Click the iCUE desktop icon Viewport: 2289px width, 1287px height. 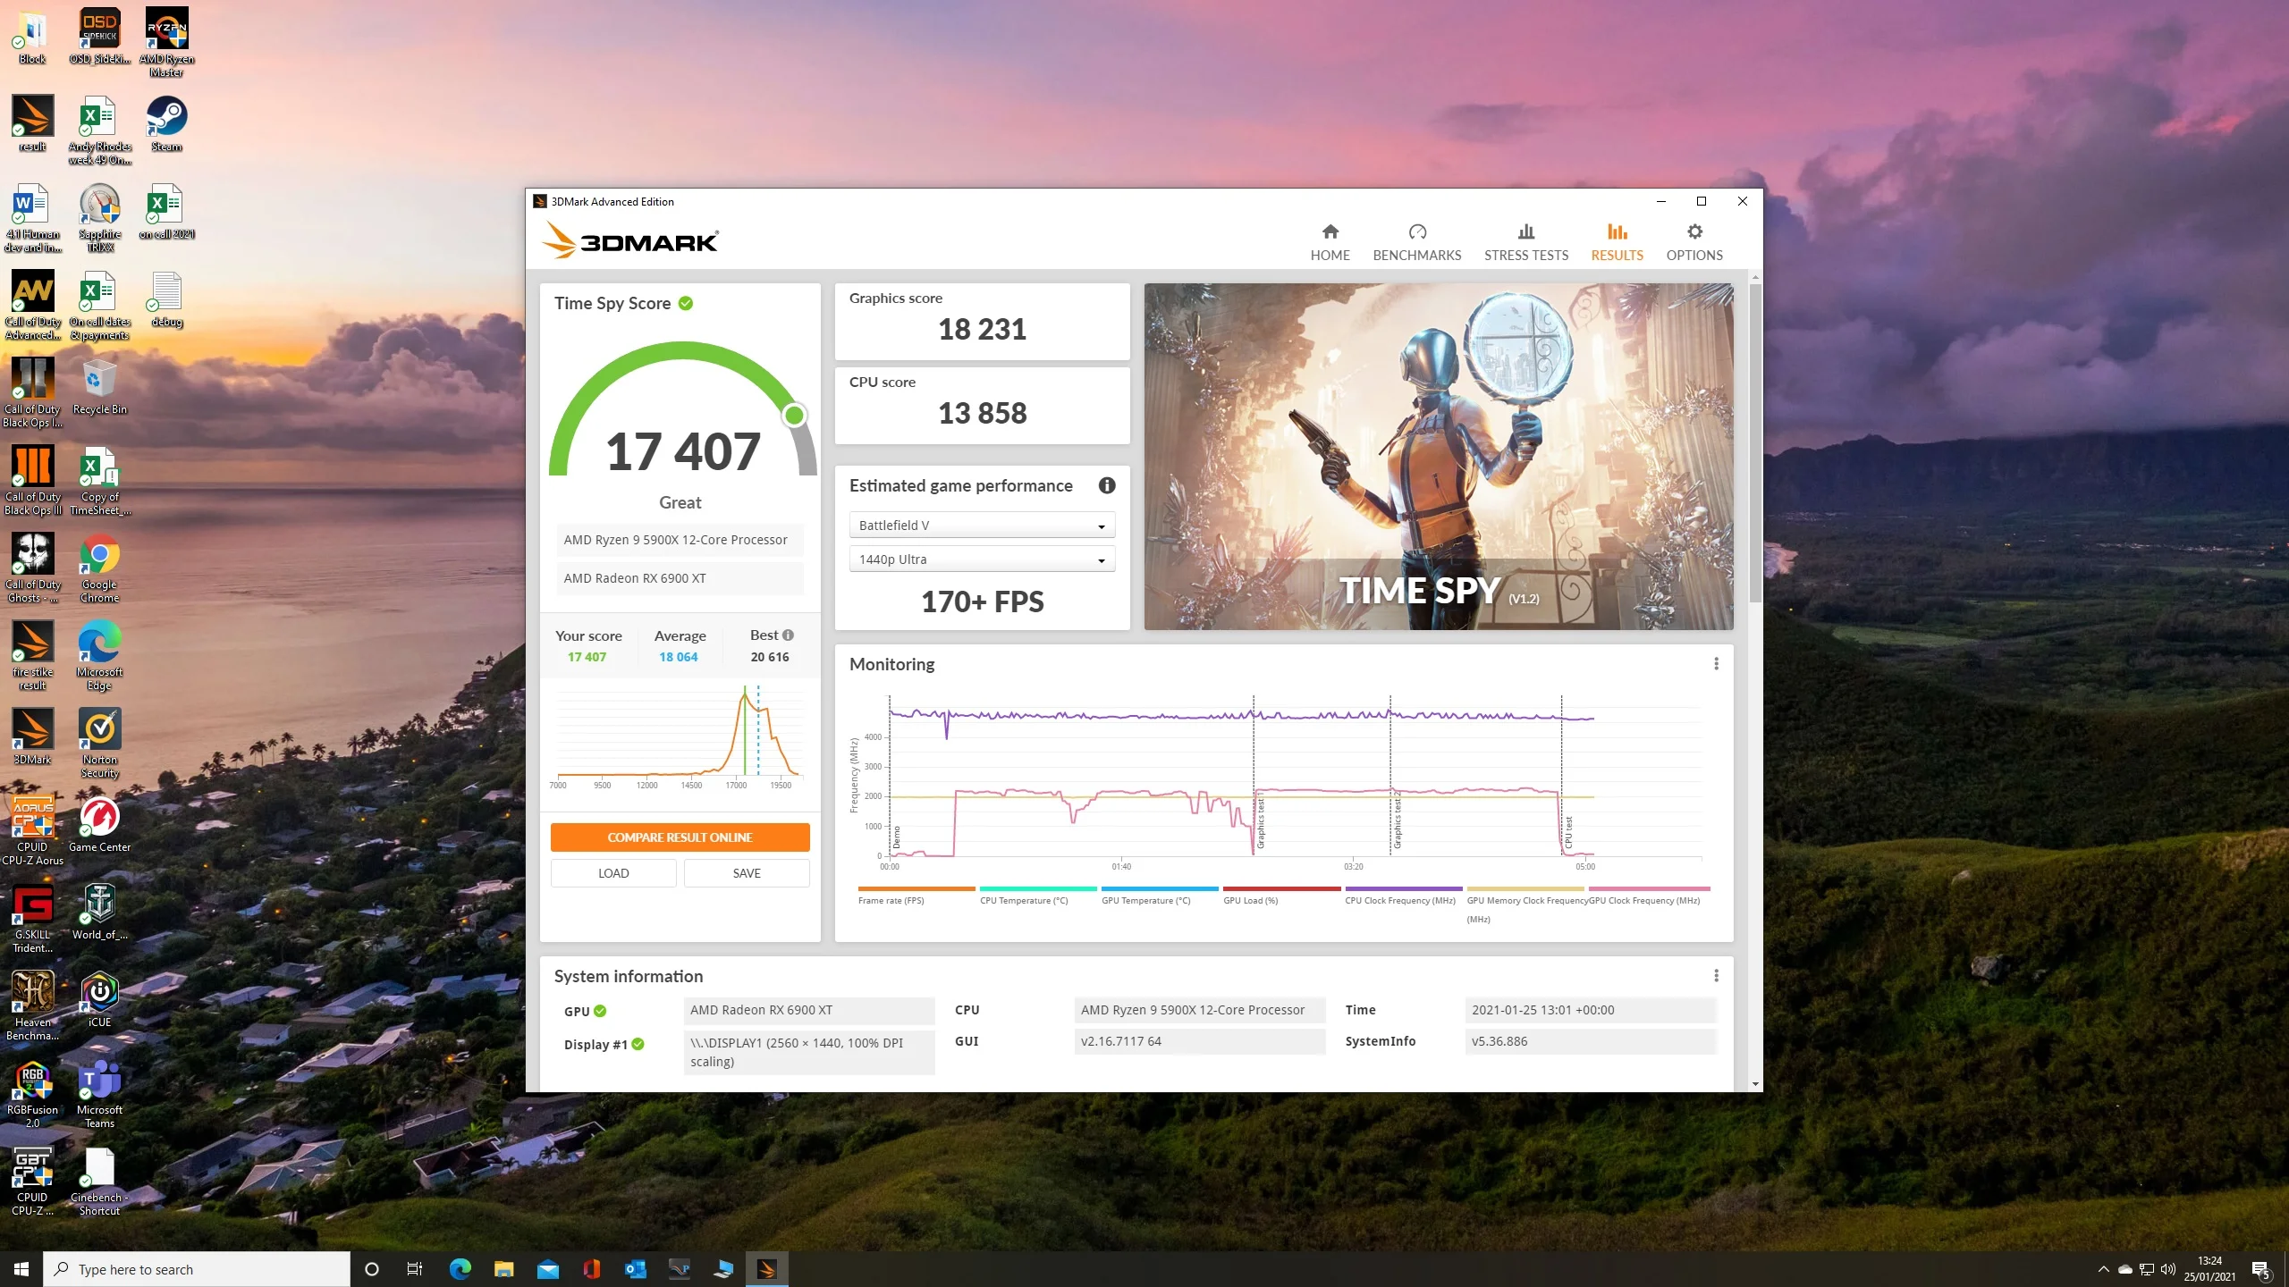click(x=99, y=999)
